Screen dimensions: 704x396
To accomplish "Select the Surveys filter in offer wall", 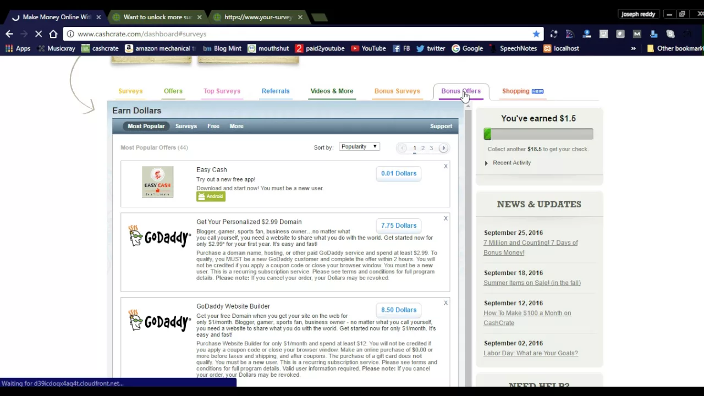I will tap(186, 127).
